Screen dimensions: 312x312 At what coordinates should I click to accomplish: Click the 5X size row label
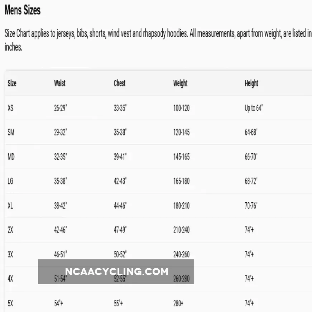[x=10, y=303]
